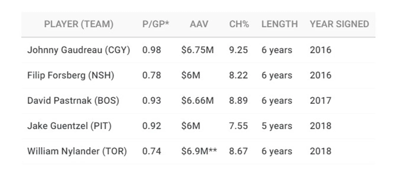Click the AAV column header

[199, 24]
